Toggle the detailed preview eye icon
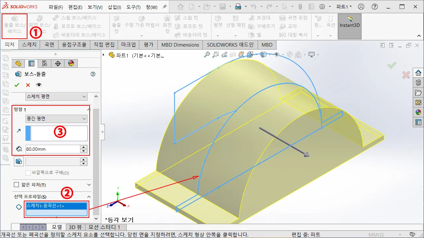This screenshot has width=424, height=238. 39,85
